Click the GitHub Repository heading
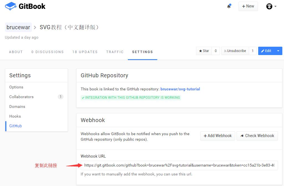Viewport: 284px width, 186px height. (x=105, y=75)
